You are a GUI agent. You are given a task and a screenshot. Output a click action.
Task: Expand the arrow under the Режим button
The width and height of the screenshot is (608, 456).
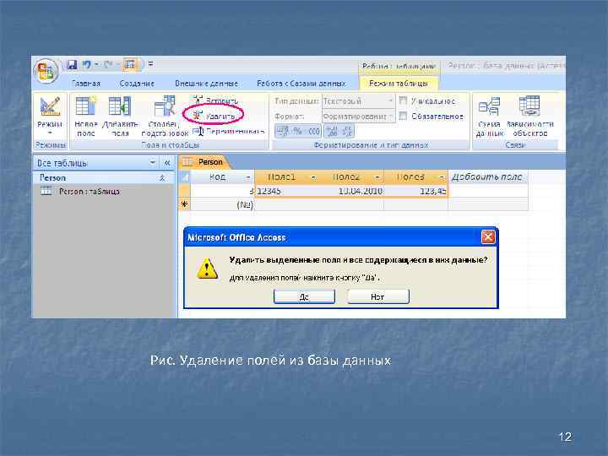point(50,133)
